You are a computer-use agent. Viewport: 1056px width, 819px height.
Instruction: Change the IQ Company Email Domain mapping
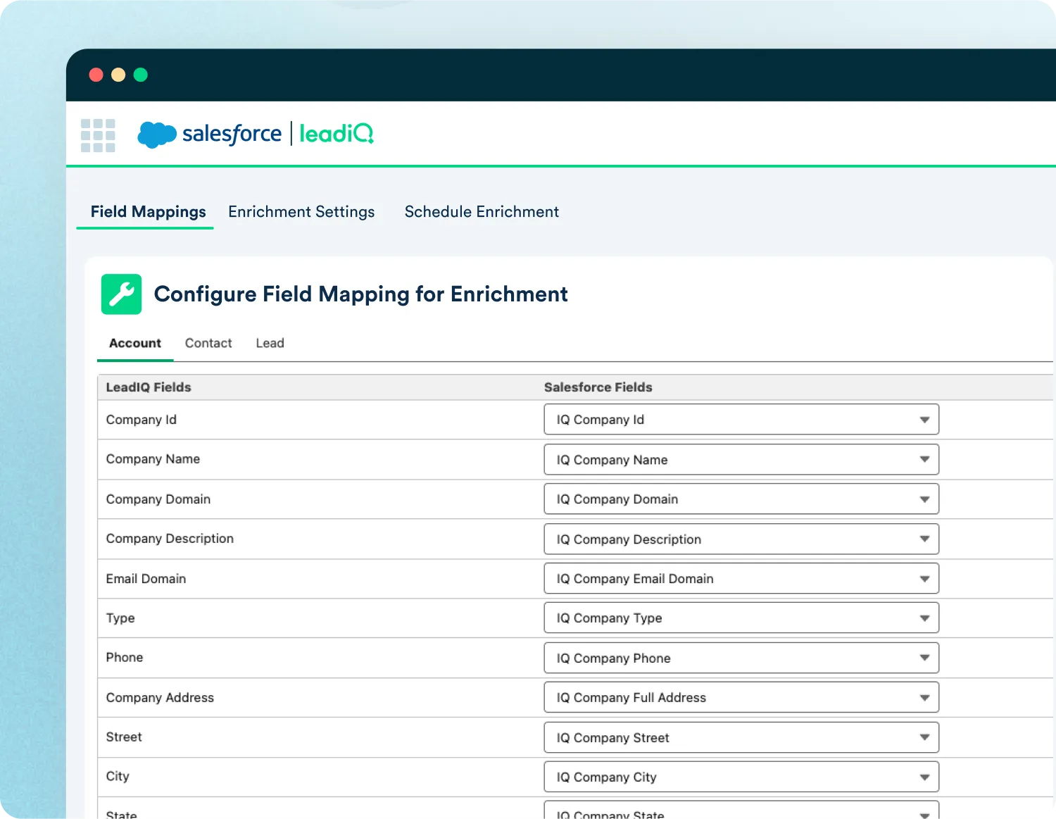coord(741,579)
